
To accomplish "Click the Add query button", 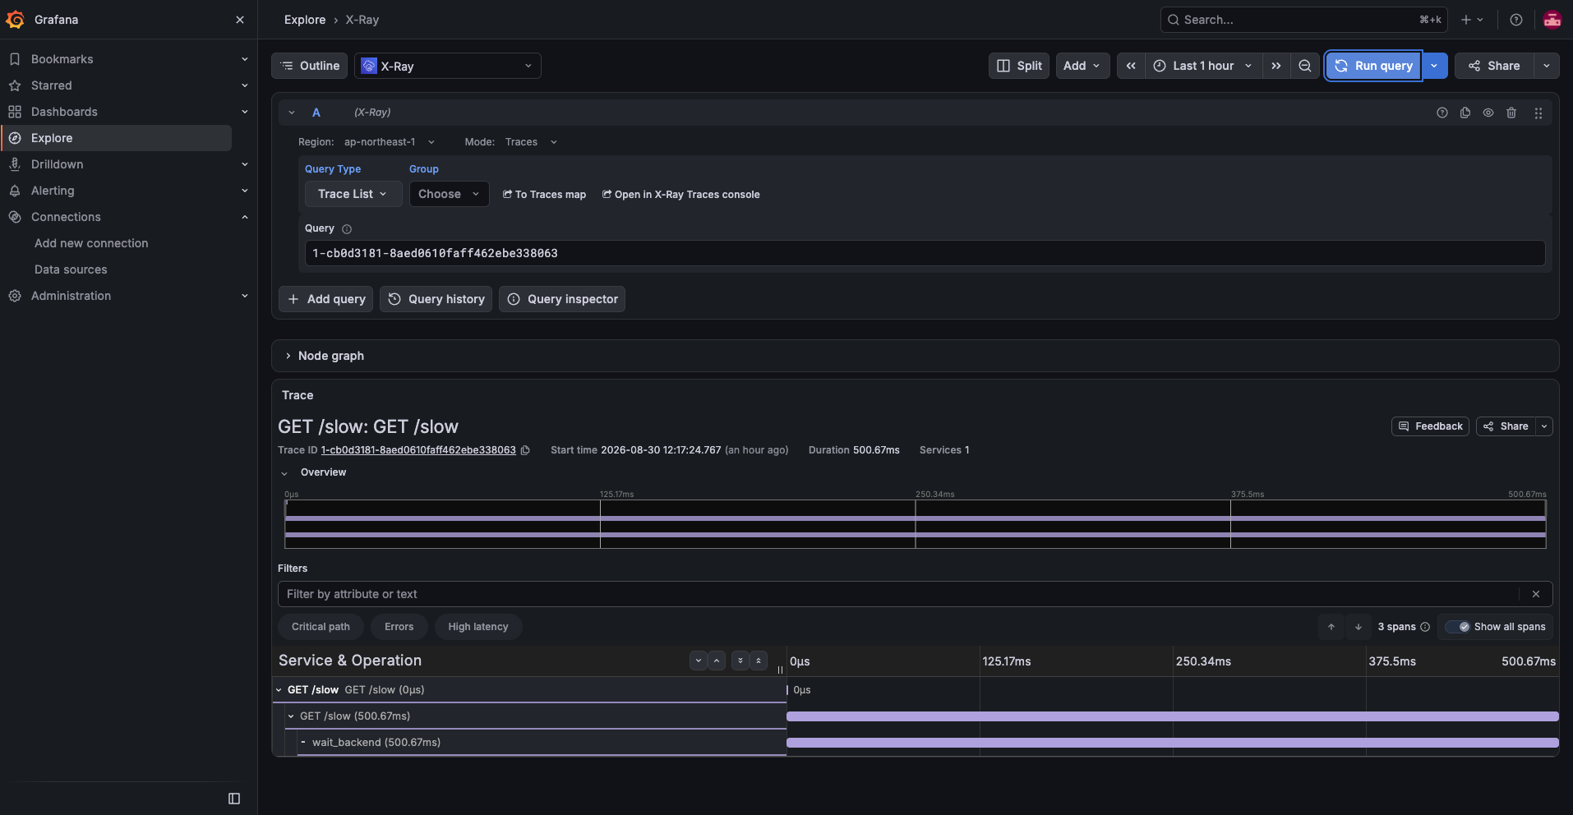I will (x=326, y=299).
